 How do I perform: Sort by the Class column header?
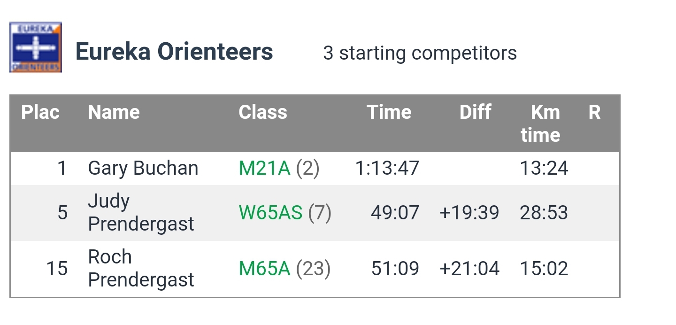pos(262,112)
